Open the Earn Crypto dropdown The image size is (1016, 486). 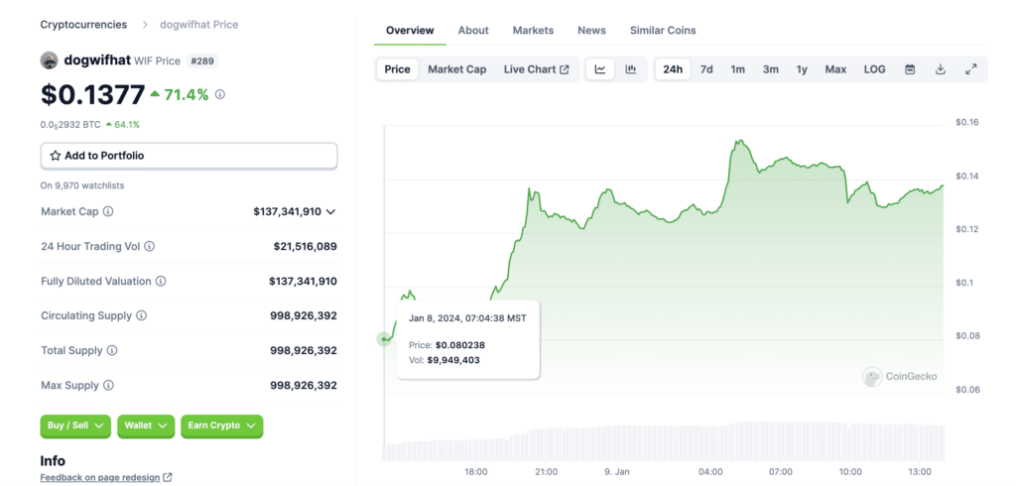pyautogui.click(x=221, y=425)
